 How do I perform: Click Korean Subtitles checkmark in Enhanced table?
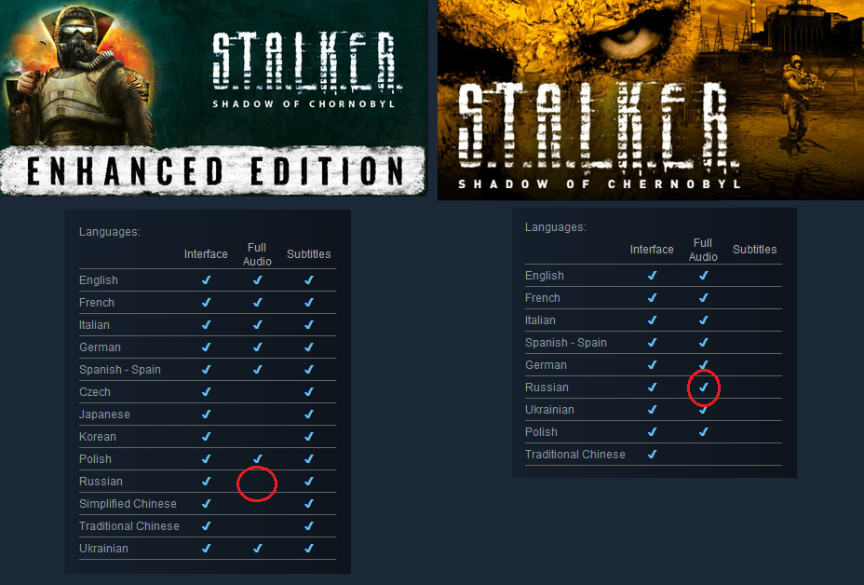coord(309,437)
